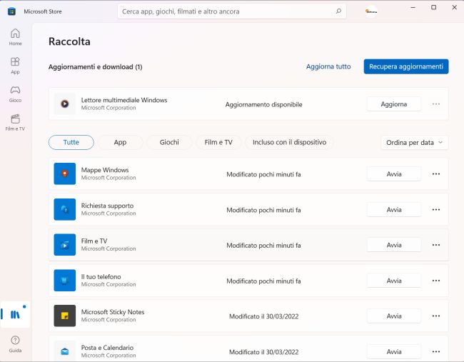
Task: Select the Film e TV filter tab
Action: pyautogui.click(x=218, y=142)
